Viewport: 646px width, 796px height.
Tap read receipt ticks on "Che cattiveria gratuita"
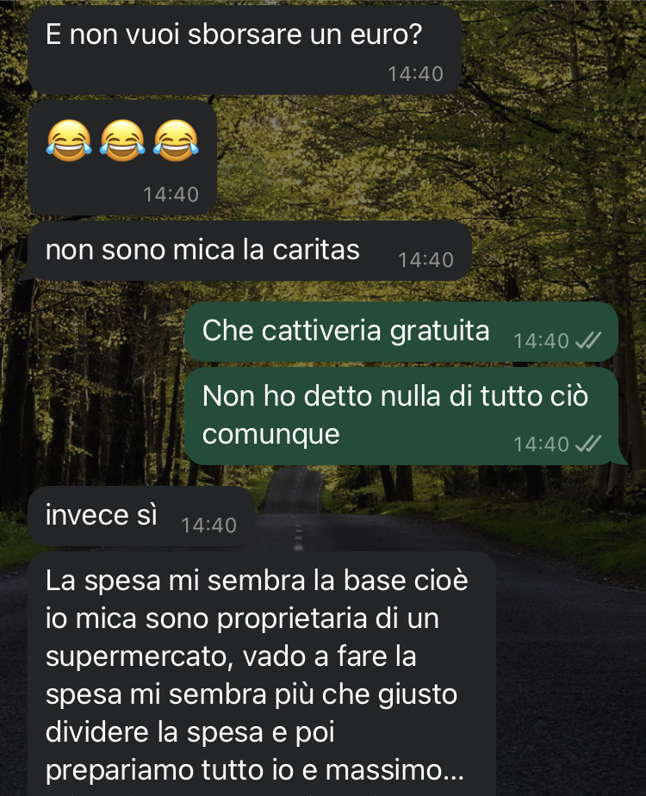click(x=588, y=340)
